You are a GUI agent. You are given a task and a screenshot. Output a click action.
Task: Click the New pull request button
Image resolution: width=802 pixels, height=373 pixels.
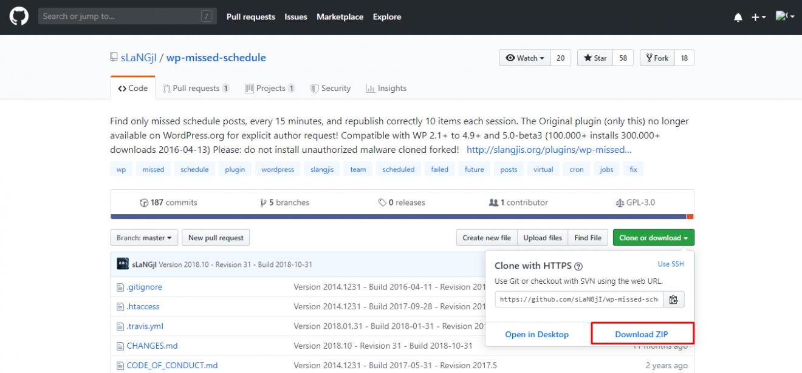(x=216, y=238)
